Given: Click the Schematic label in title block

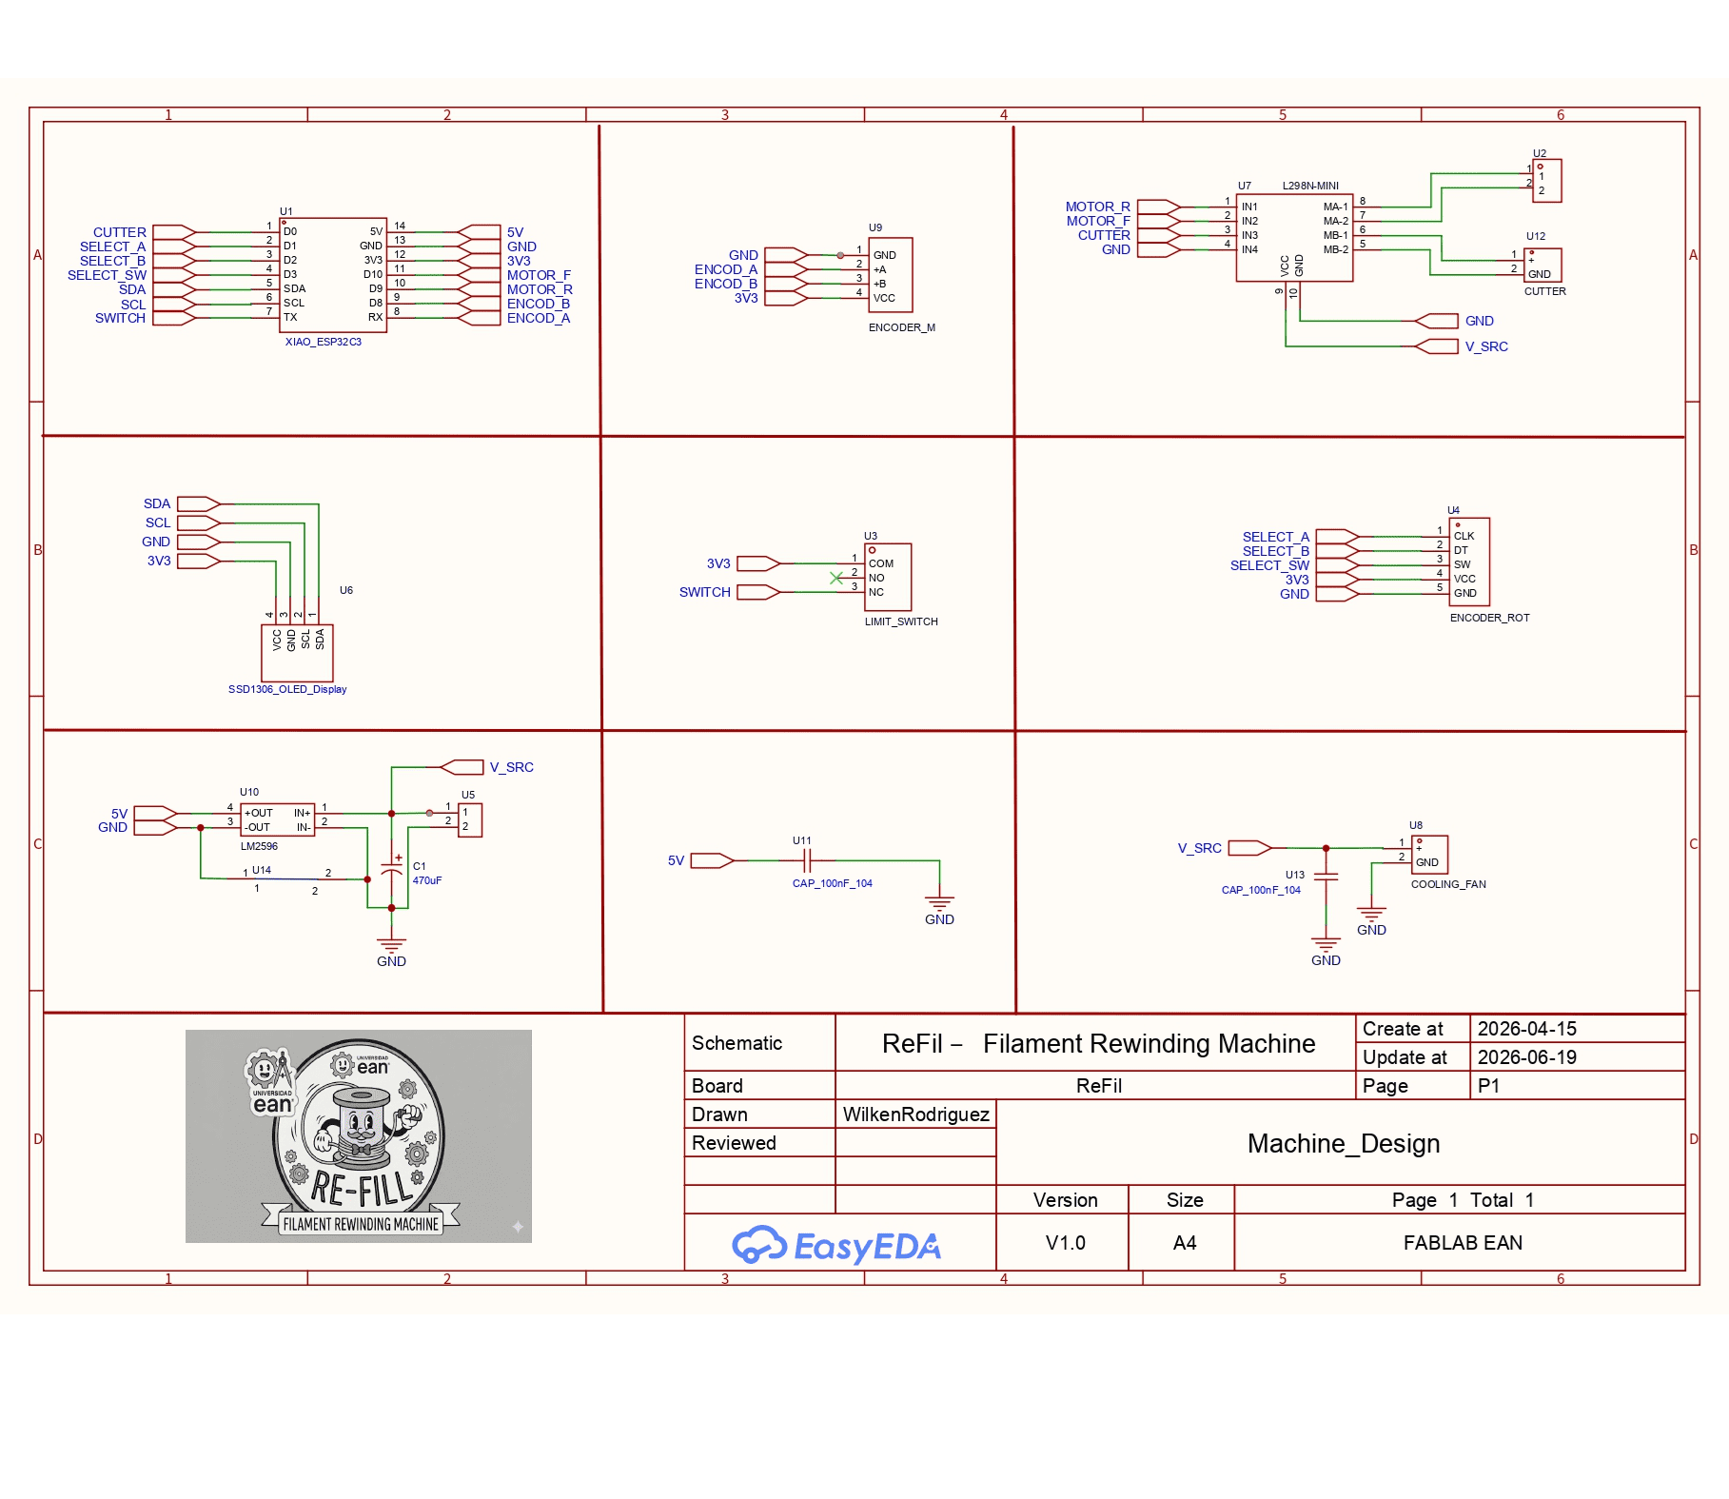Looking at the screenshot, I should click(737, 1043).
